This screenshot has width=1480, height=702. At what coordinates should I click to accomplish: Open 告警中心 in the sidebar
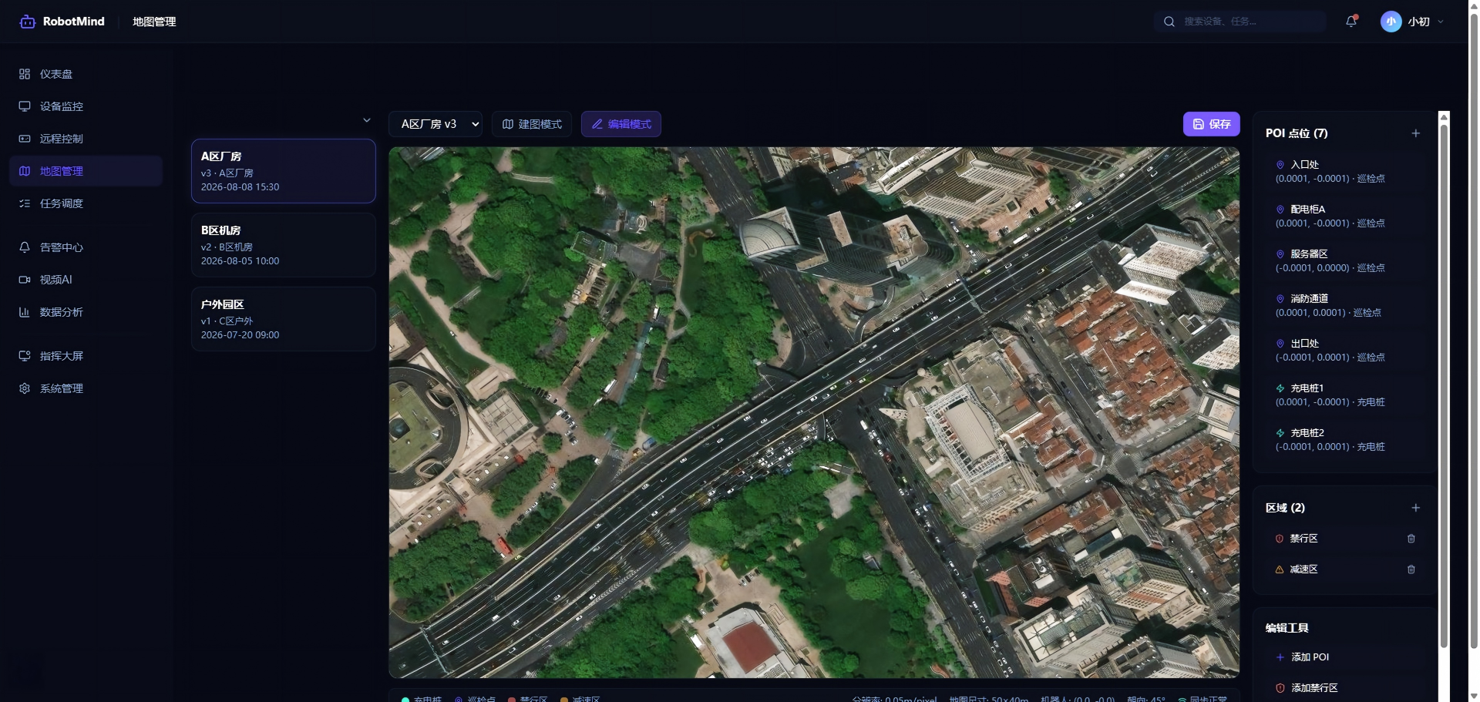pos(86,247)
